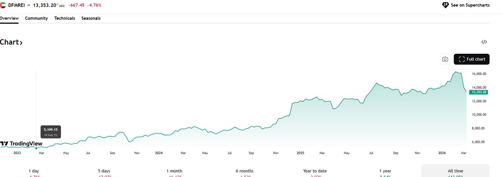Viewport: 503px width, 177px height.
Task: Switch to the Technicals tab
Action: coord(65,18)
